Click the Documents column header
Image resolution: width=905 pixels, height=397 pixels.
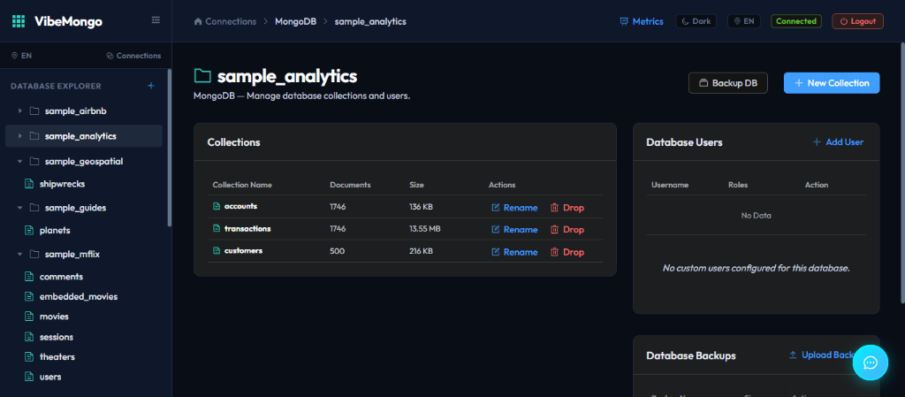pos(350,185)
